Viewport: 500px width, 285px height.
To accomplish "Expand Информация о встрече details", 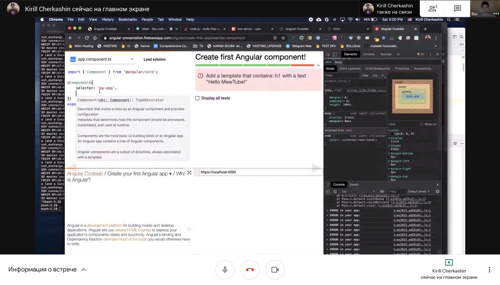I will point(47,269).
